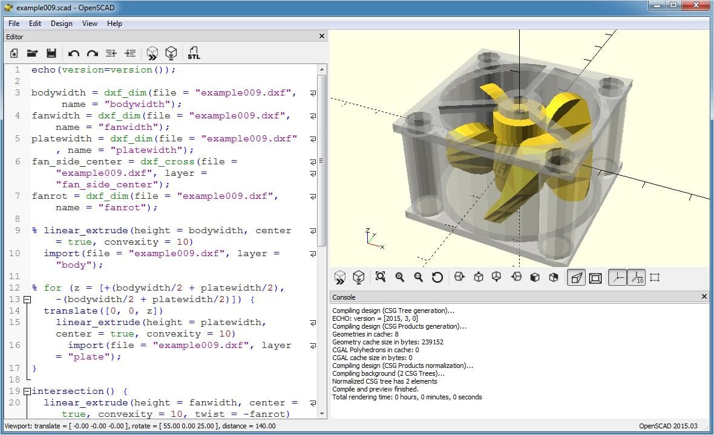
Task: Open a new OpenSCAD document
Action: [14, 53]
